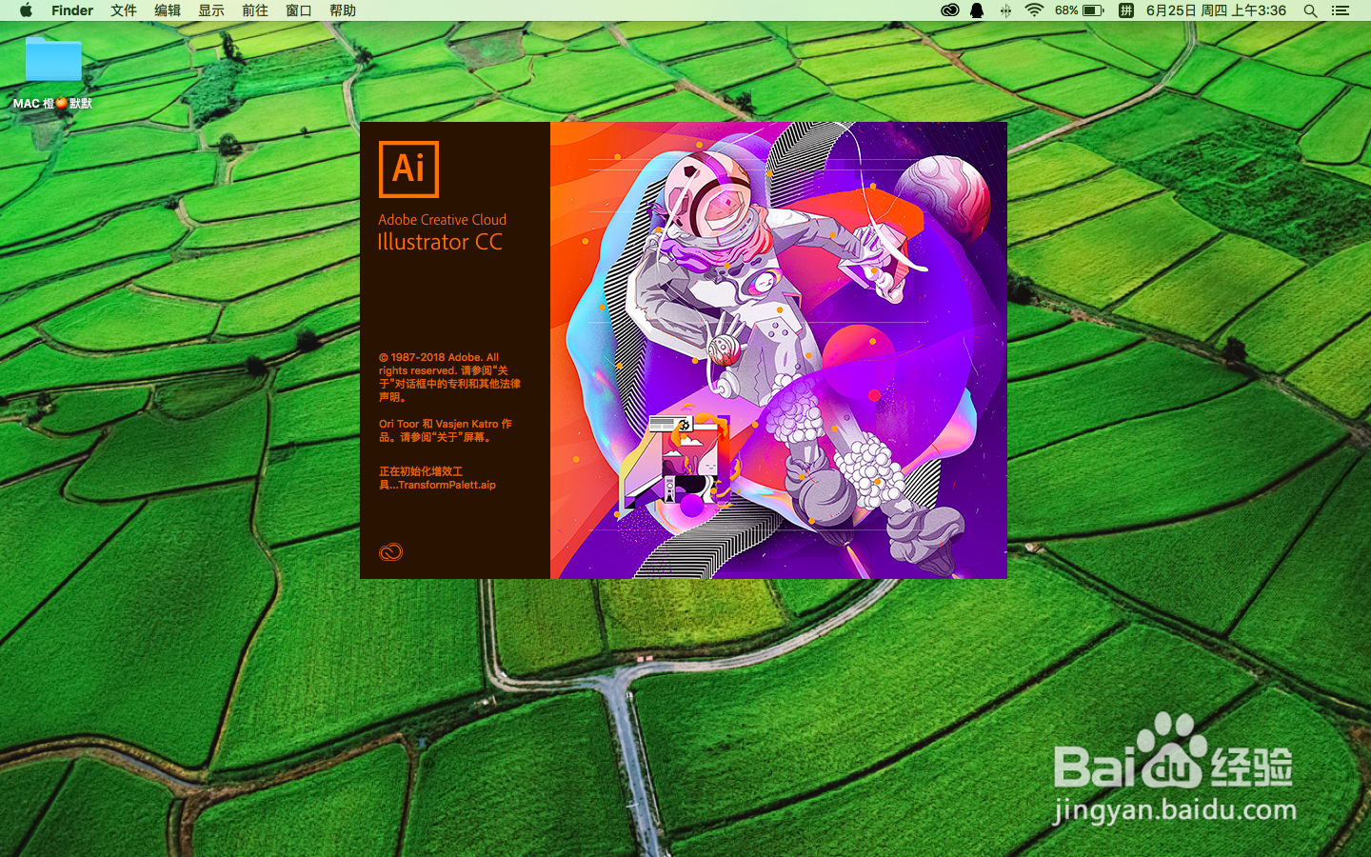Open the Apple menu
This screenshot has height=857, width=1371.
(x=26, y=10)
